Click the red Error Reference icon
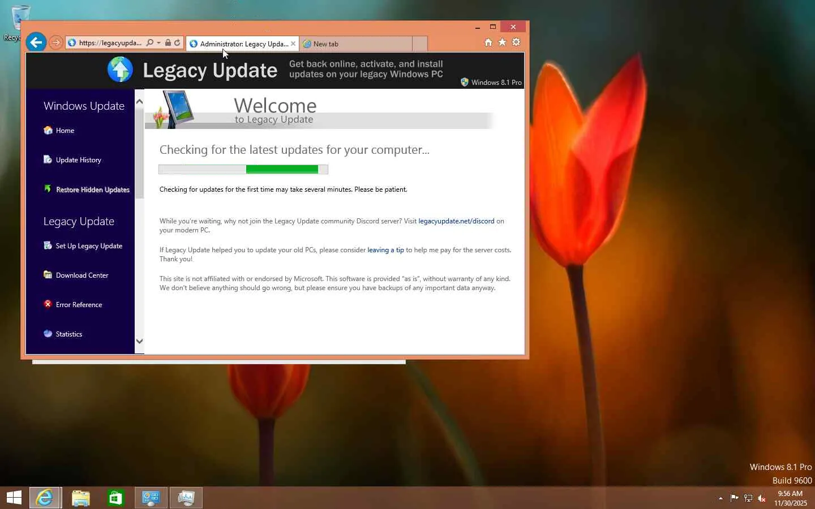This screenshot has height=509, width=815. 48,304
